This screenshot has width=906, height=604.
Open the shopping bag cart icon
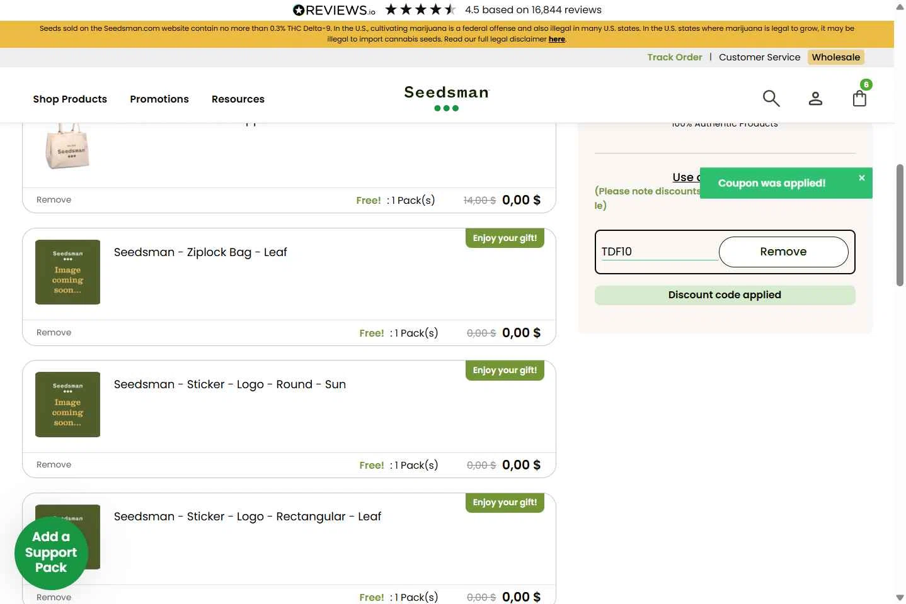coord(859,98)
